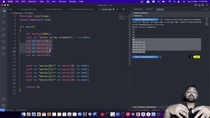Screen dimensions: 210x118
Task: Open editor More Actions ellipsis
Action: click(x=127, y=10)
